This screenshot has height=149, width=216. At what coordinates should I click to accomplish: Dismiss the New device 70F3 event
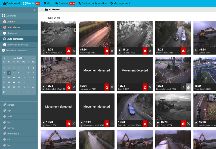point(74,51)
